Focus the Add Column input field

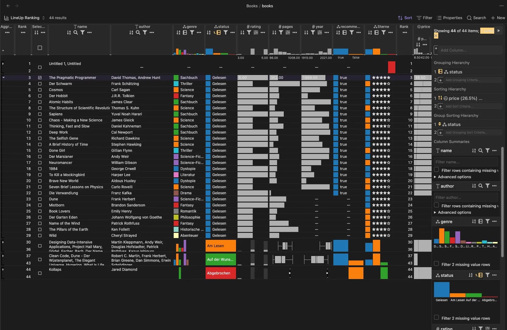click(471, 50)
